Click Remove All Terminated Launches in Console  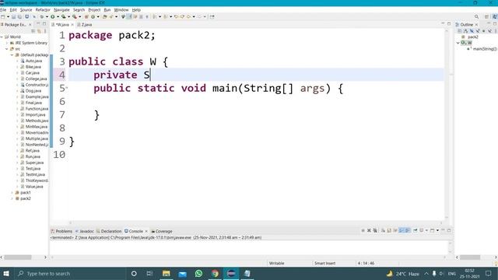375,230
